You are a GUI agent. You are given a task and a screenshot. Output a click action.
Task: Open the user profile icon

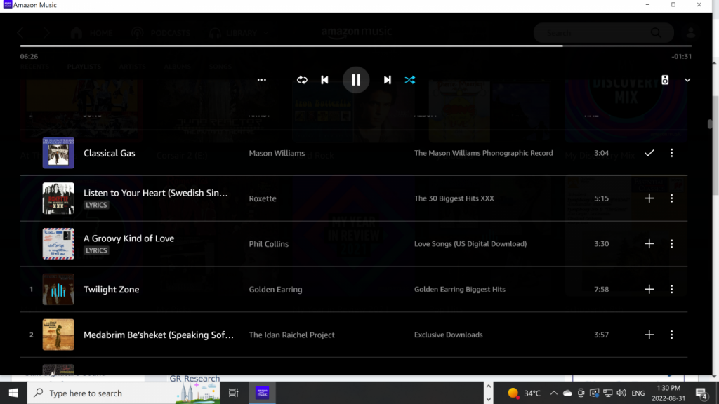[691, 33]
